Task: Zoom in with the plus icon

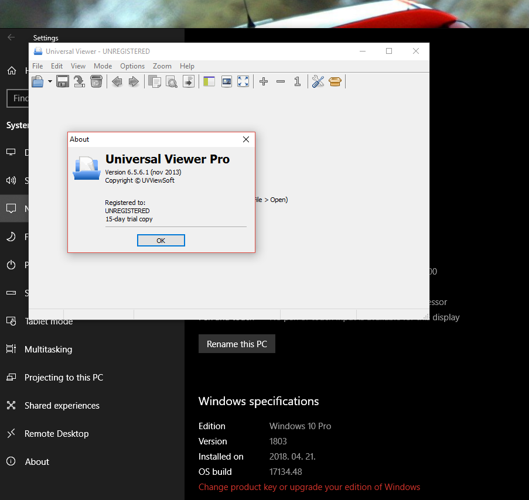Action: (x=264, y=81)
